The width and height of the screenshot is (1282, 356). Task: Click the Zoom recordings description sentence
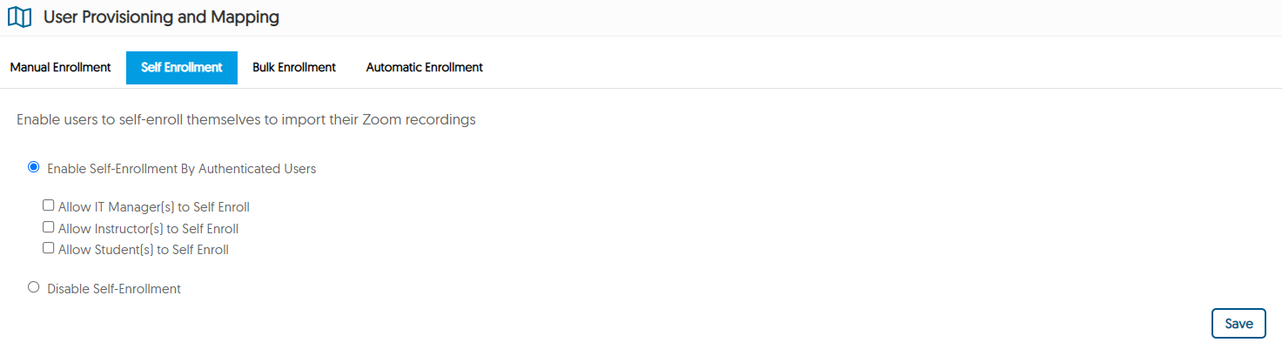click(x=246, y=120)
